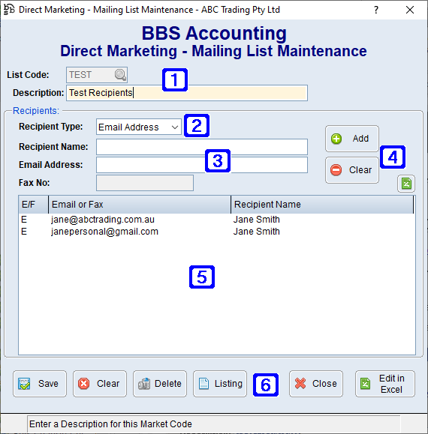Click the Close button at bottom
Image resolution: width=428 pixels, height=434 pixels.
click(x=316, y=384)
